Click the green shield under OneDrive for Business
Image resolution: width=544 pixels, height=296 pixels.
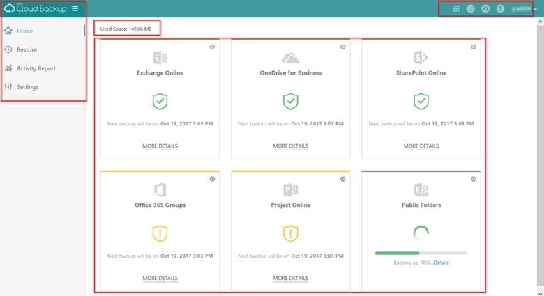[290, 101]
